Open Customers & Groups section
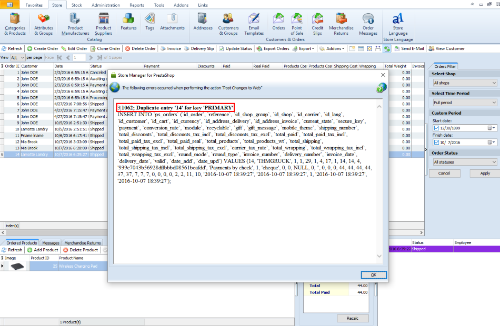This screenshot has width=500, height=326. 228,24
